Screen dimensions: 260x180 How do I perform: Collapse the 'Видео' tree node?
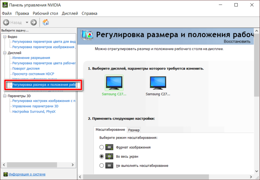coord(5,37)
